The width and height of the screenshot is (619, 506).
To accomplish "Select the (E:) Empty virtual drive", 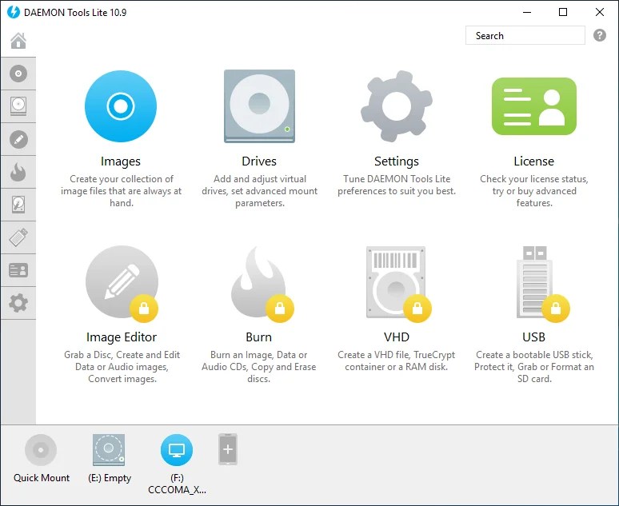I will coord(109,450).
